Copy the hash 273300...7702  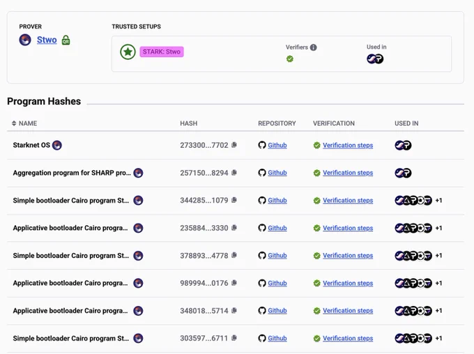click(234, 145)
